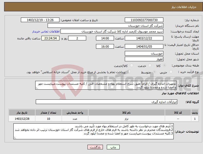203x154 pixels.
Task: Click the عدد unit cell
Action: click(75, 119)
